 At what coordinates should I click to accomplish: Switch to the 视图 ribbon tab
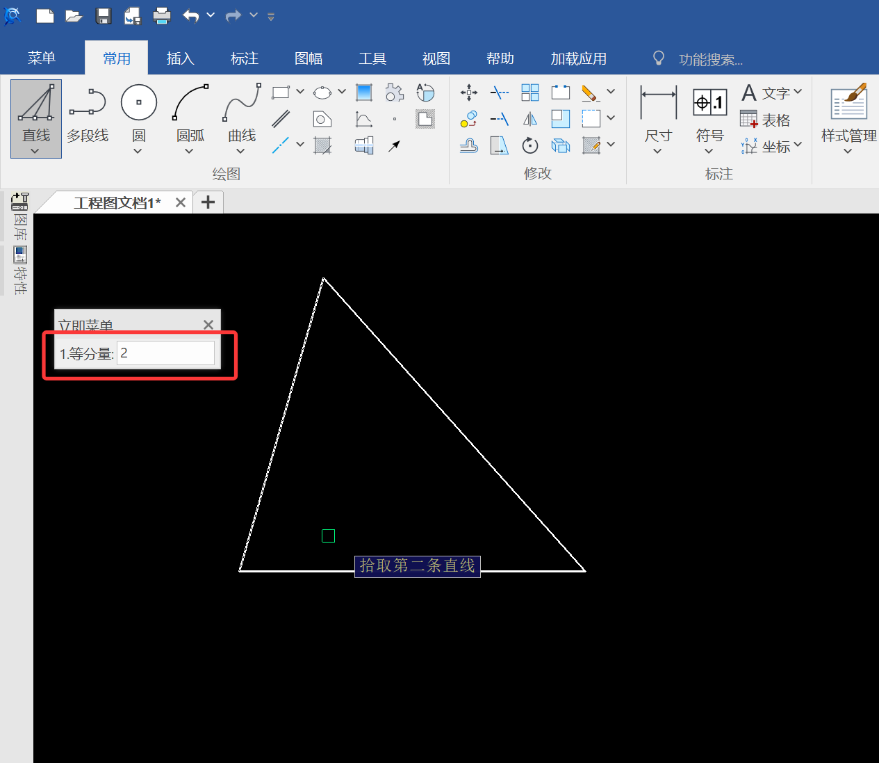(436, 58)
